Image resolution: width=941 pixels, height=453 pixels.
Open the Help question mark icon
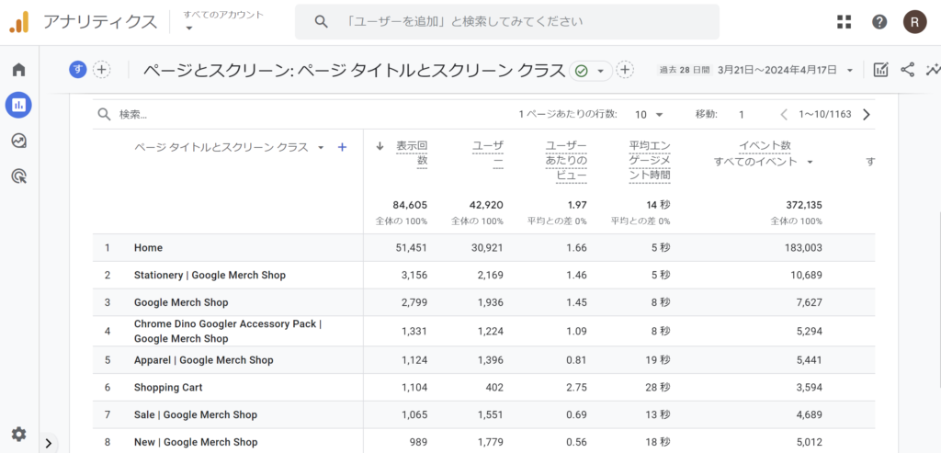(879, 22)
